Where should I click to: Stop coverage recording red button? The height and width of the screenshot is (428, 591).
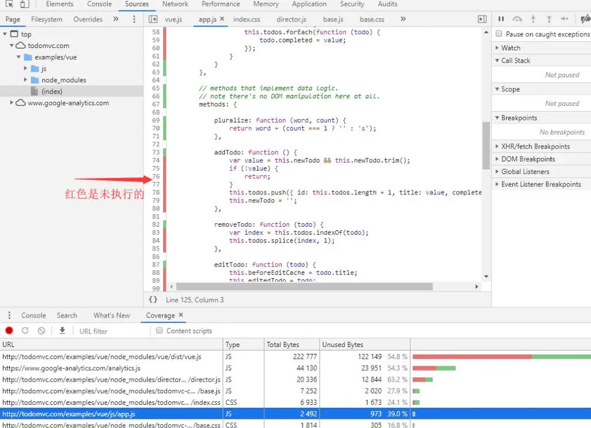click(x=9, y=331)
